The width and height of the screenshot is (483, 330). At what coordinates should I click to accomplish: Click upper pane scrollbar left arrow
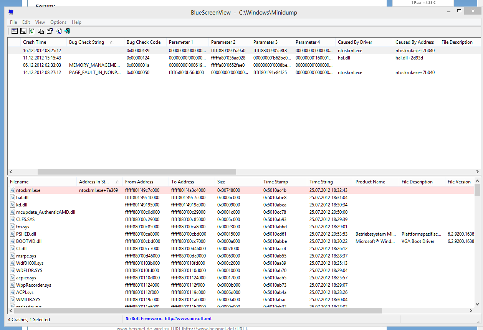coord(11,172)
